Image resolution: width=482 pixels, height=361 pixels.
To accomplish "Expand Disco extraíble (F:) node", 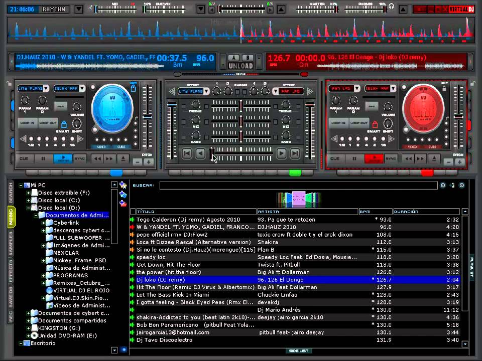I will 28,193.
